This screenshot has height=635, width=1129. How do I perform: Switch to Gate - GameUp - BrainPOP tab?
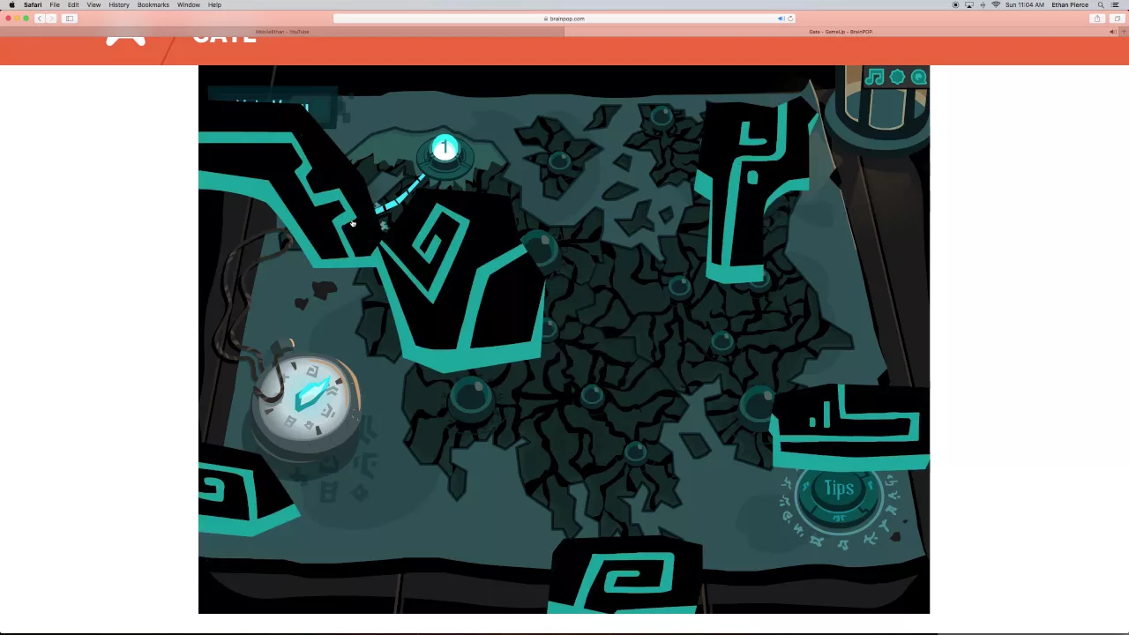[841, 32]
